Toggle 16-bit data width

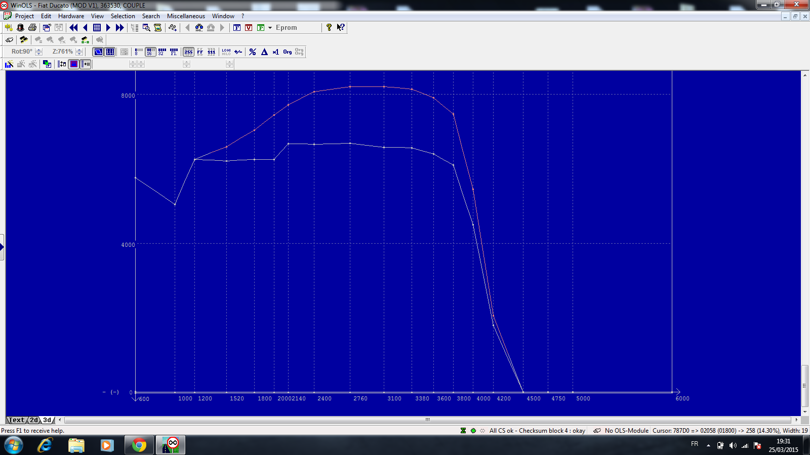click(150, 52)
